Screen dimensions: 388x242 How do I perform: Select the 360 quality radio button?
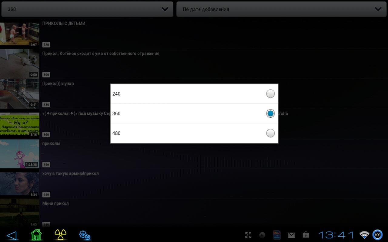[x=270, y=113]
